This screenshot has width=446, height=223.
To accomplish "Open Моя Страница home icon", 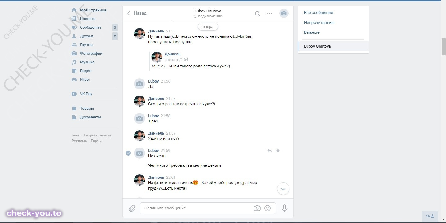I will point(74,10).
